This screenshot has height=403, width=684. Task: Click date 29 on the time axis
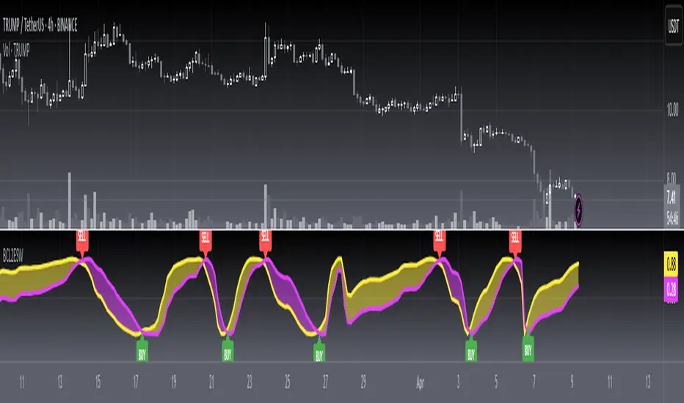363,382
